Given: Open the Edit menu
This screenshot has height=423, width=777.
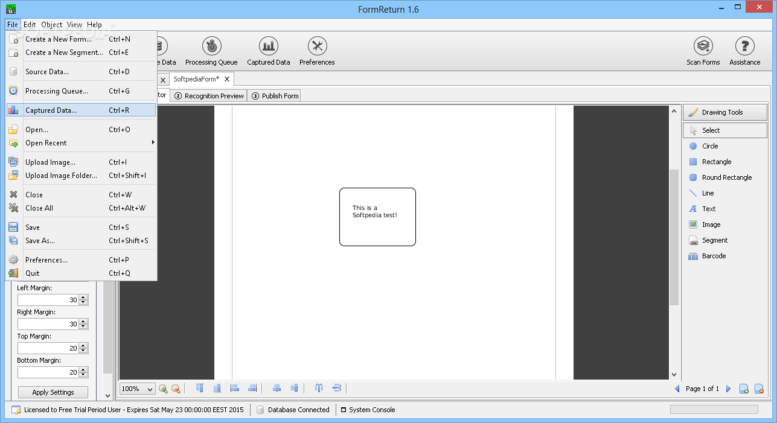Looking at the screenshot, I should click(30, 25).
